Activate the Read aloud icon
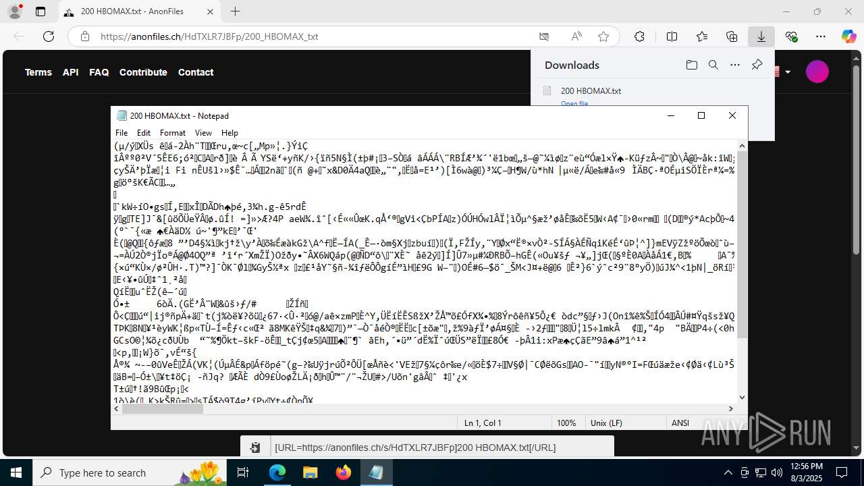The image size is (864, 486). 576,36
